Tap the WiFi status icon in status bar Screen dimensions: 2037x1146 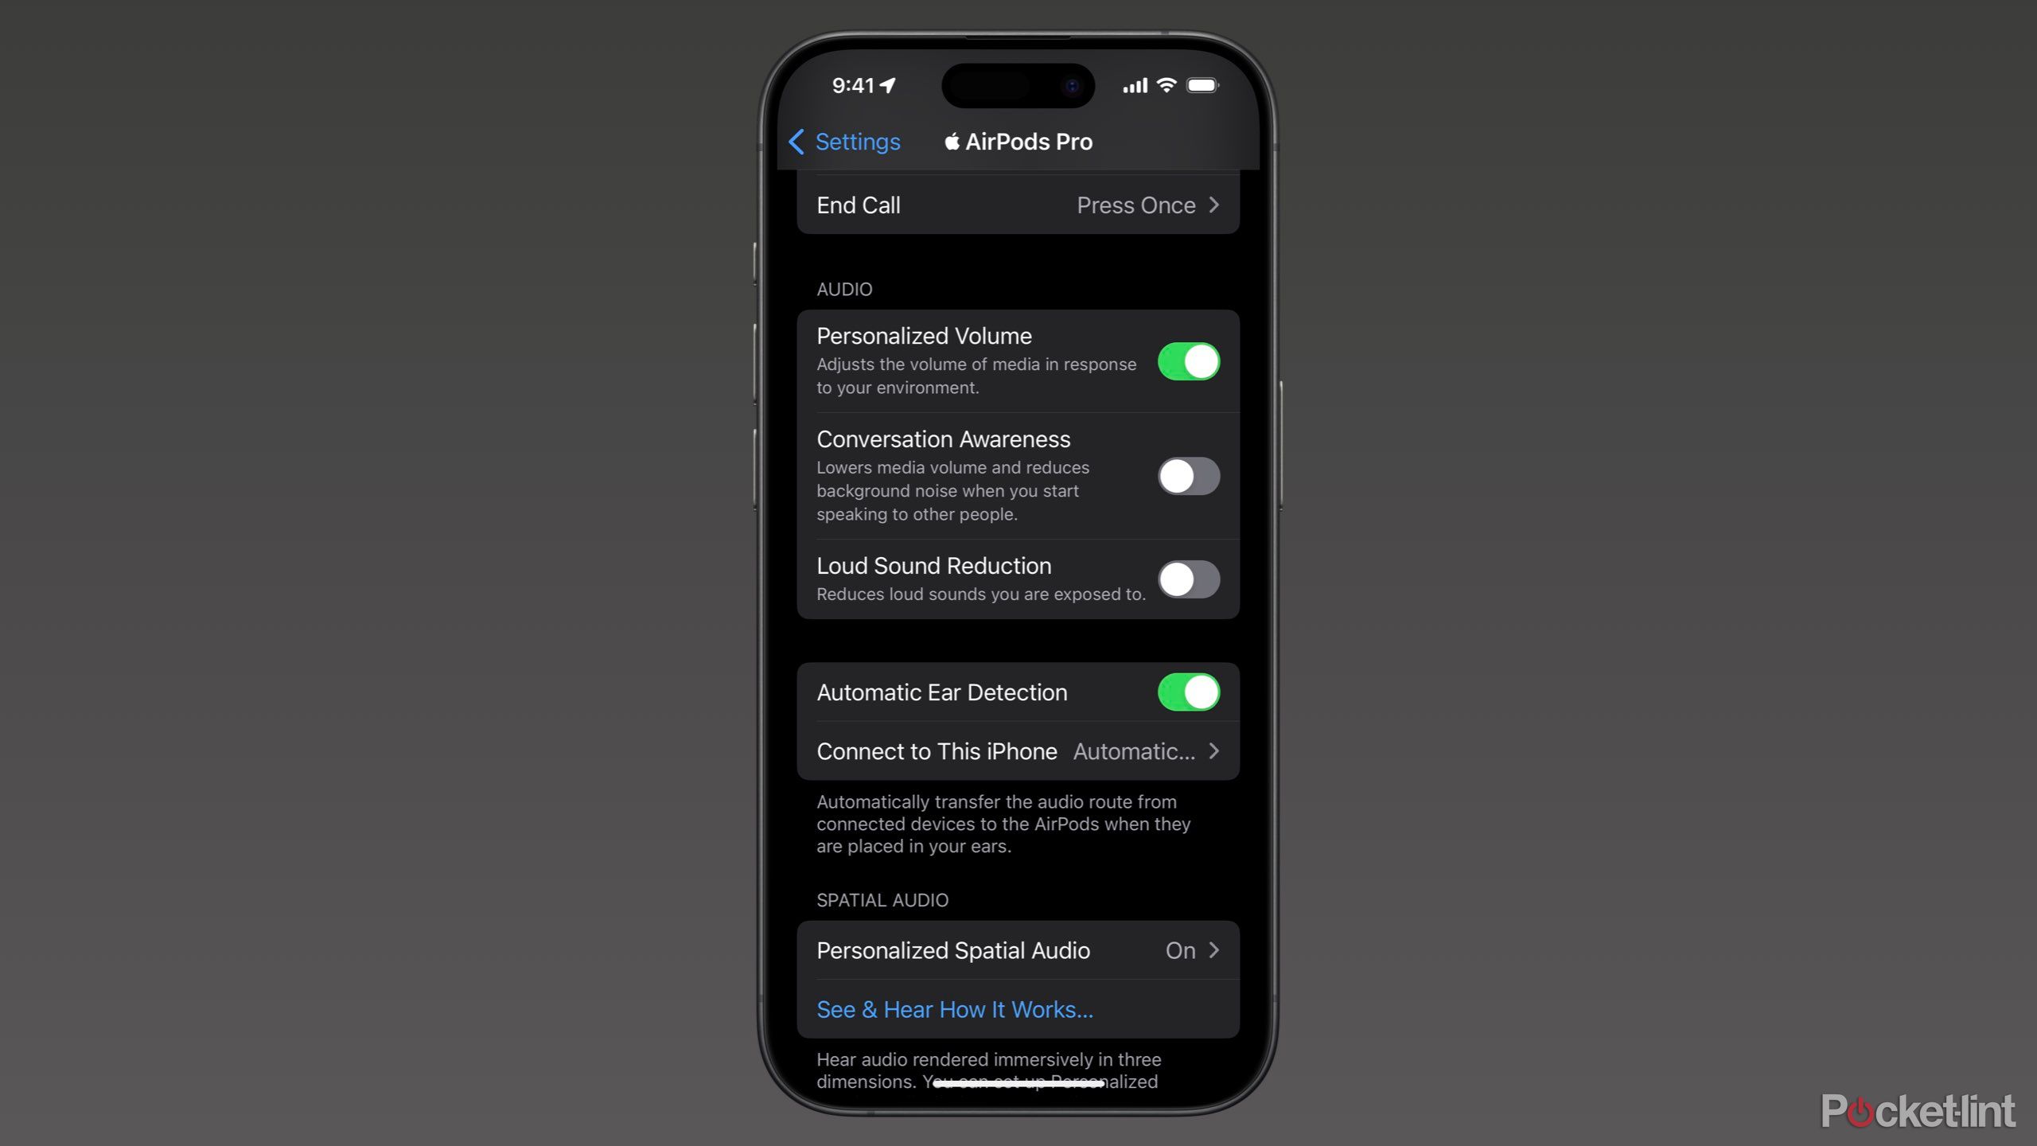coord(1167,85)
